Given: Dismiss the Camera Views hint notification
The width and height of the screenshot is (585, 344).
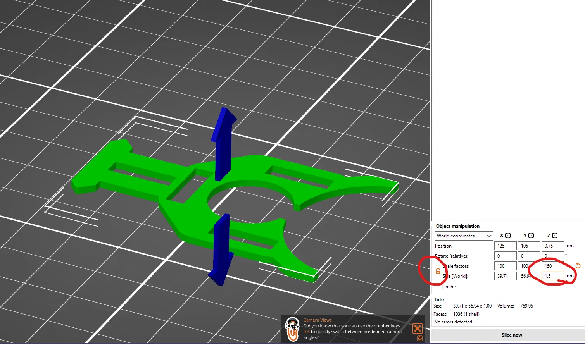Looking at the screenshot, I should tap(418, 329).
